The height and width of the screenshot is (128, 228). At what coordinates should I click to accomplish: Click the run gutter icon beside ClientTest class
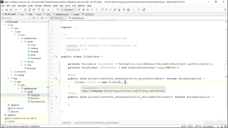coord(56,56)
